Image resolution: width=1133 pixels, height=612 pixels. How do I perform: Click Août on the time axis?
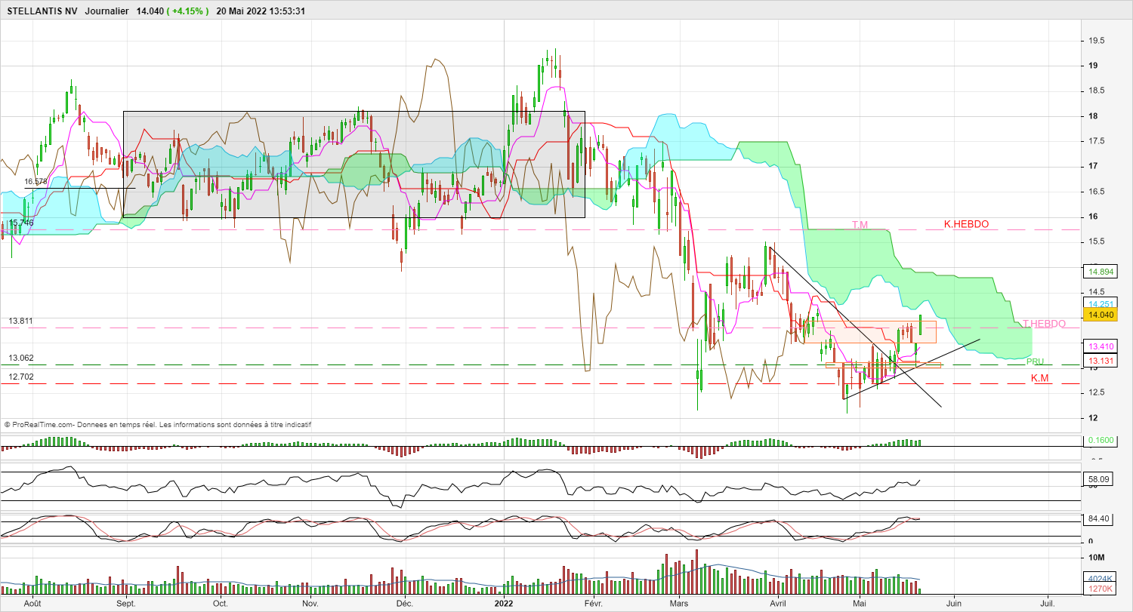click(32, 604)
